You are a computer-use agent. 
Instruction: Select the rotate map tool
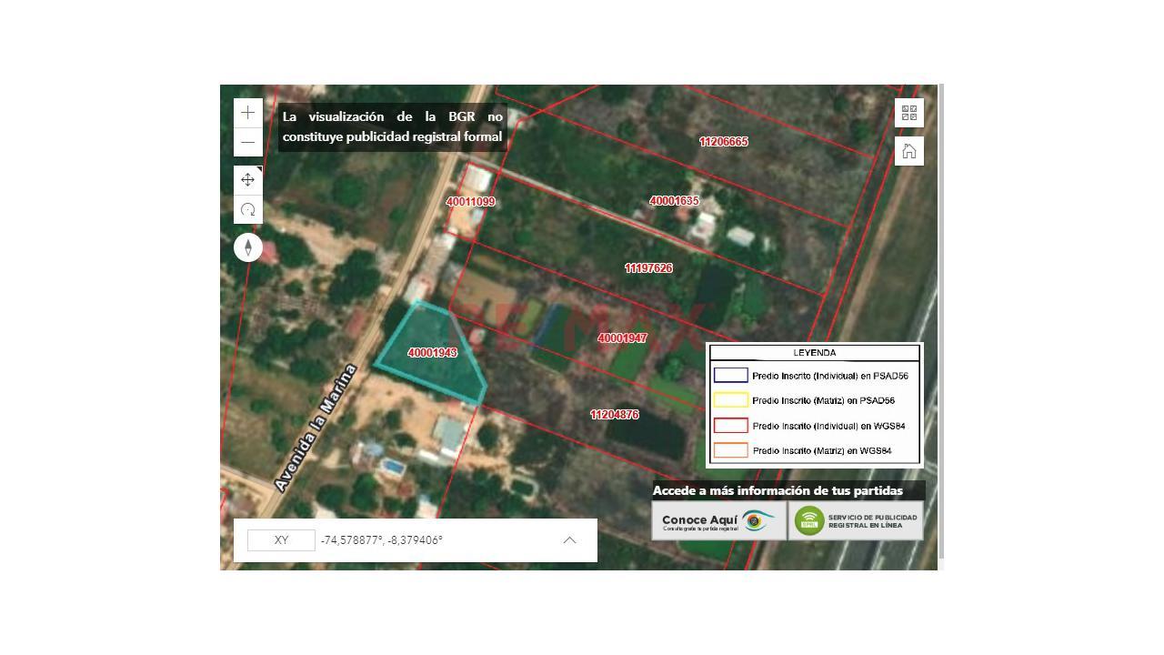pyautogui.click(x=247, y=210)
